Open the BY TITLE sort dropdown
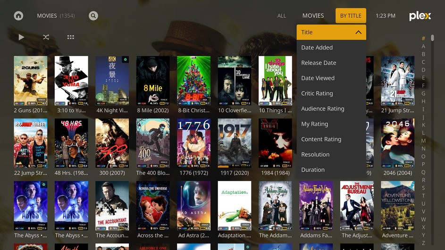Screen dimensions: 445x250 [x=351, y=16]
